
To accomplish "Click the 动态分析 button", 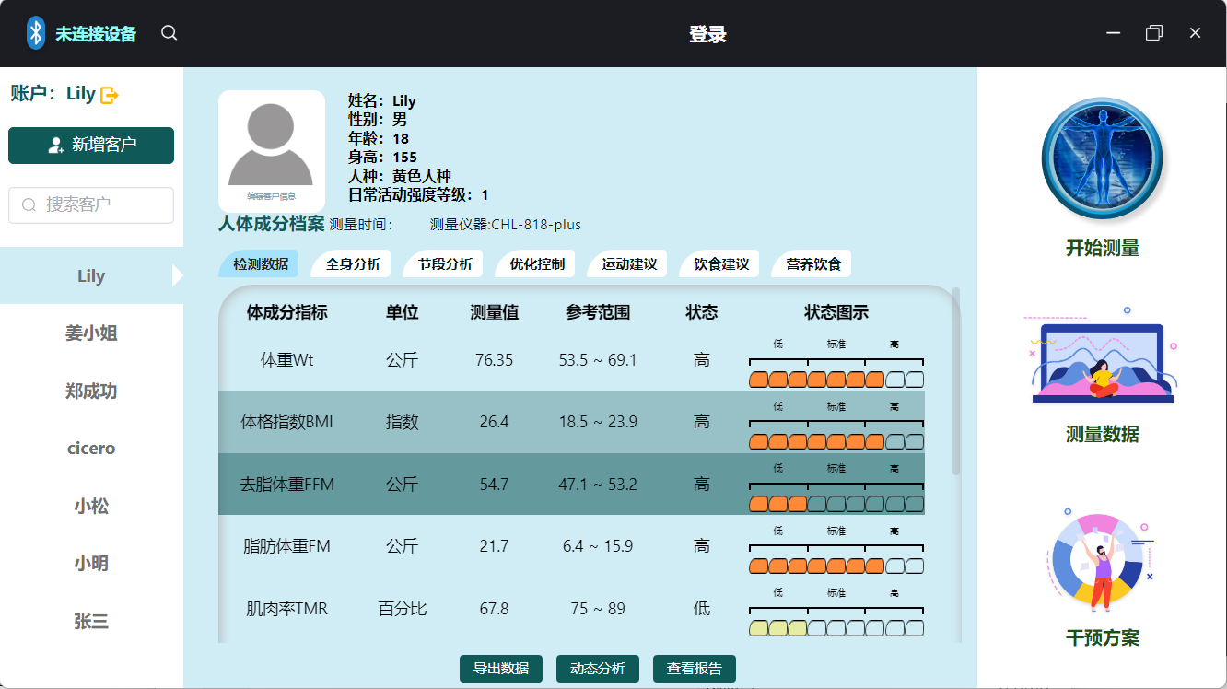I will click(x=598, y=669).
